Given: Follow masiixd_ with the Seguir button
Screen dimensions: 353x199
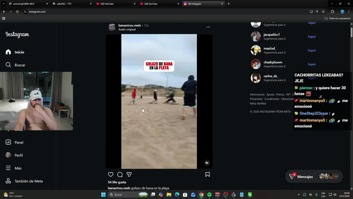Looking at the screenshot, I should point(312,50).
